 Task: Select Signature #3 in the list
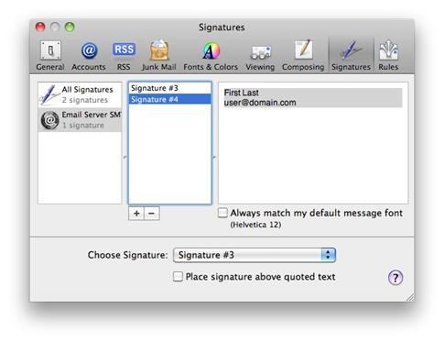tap(170, 88)
